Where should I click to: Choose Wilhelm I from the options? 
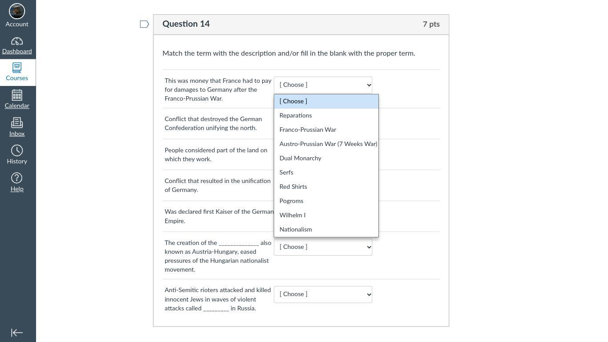coord(292,216)
